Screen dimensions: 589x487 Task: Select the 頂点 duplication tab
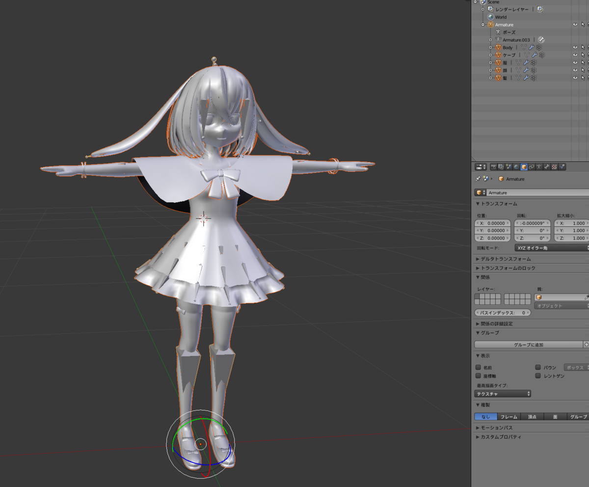tap(532, 416)
